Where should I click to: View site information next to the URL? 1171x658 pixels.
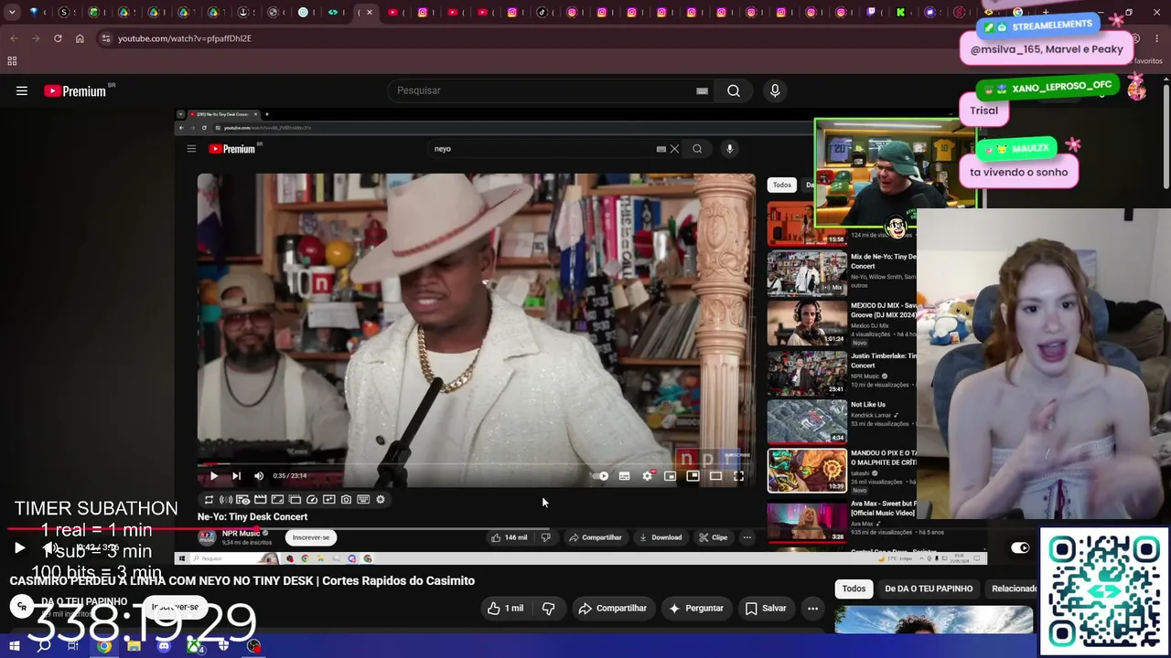[105, 38]
